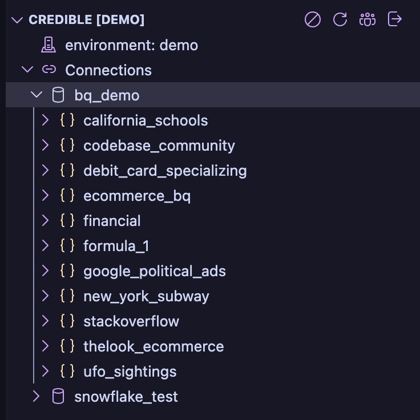Click braces icon beside ufo_sightings
Viewport: 420px width, 420px height.
point(67,371)
